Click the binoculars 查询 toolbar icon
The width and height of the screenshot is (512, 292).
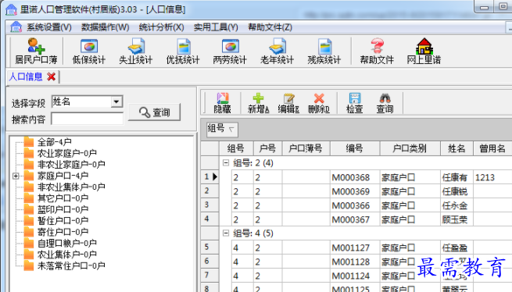[385, 103]
